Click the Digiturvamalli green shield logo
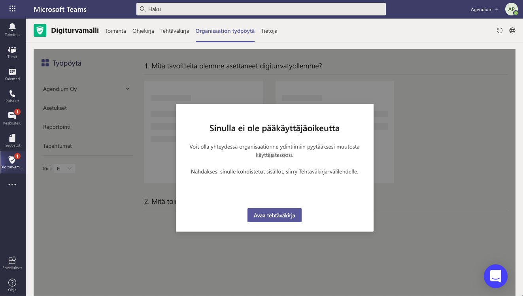 (x=40, y=30)
